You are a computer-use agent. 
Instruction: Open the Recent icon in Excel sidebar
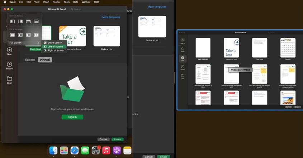[9, 64]
